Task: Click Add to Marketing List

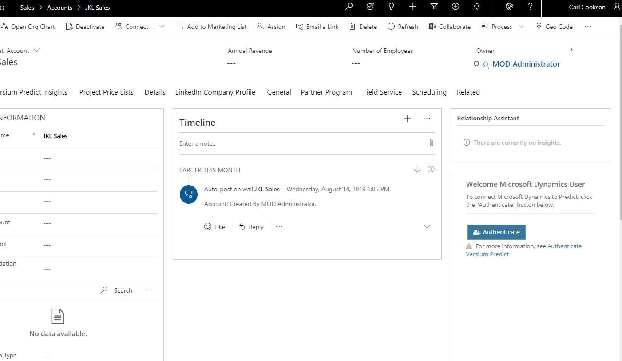Action: coord(212,27)
